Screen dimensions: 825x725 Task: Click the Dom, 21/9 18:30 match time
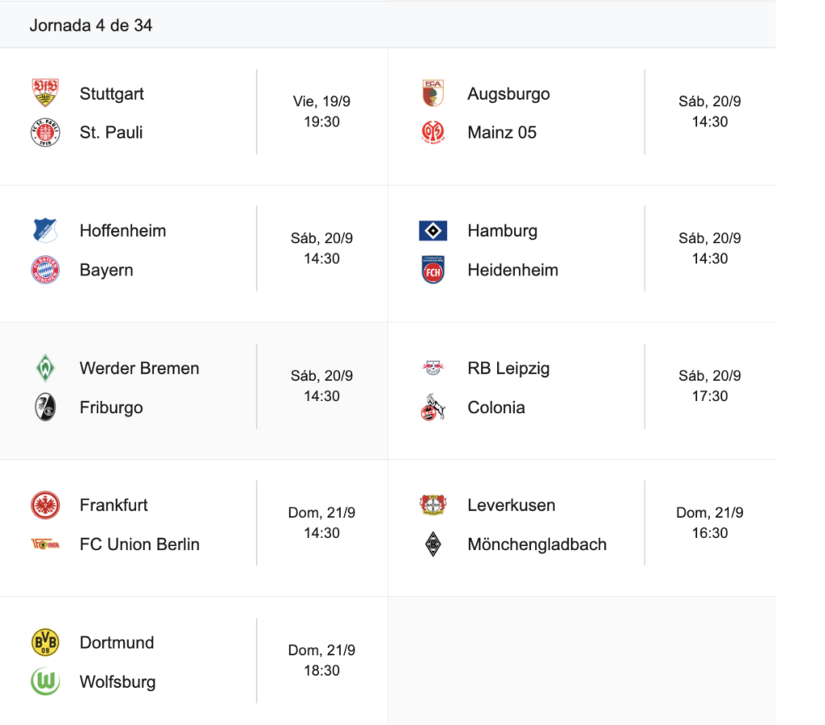click(x=321, y=661)
